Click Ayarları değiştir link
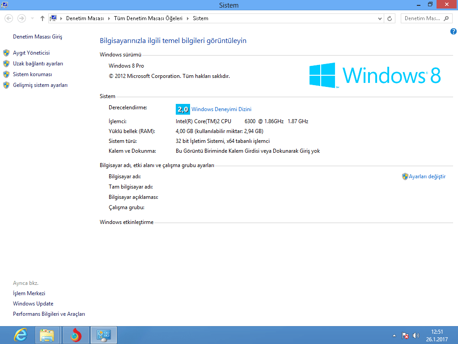Screen dimensions: 458x344 (x=427, y=176)
